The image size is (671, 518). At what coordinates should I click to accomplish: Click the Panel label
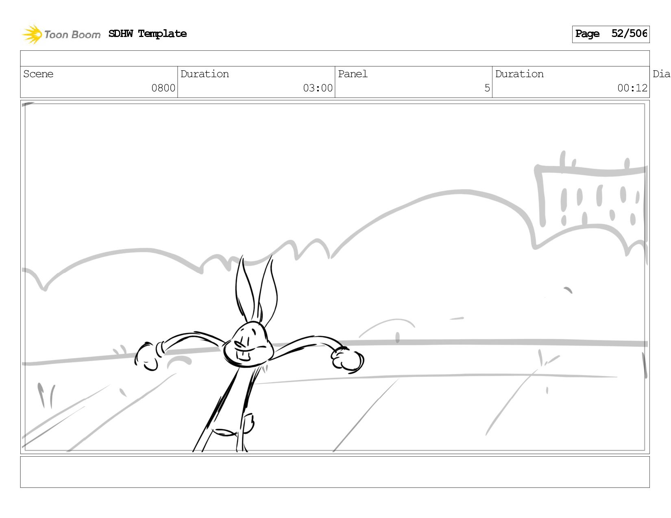point(353,74)
